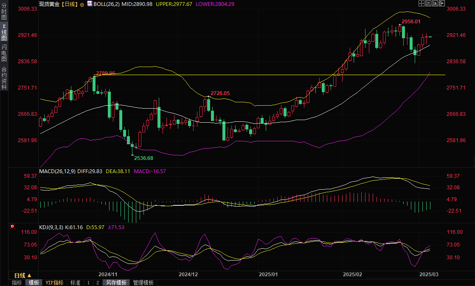Open the 合约资料 side tab
This screenshot has width=475, height=286.
4,78
